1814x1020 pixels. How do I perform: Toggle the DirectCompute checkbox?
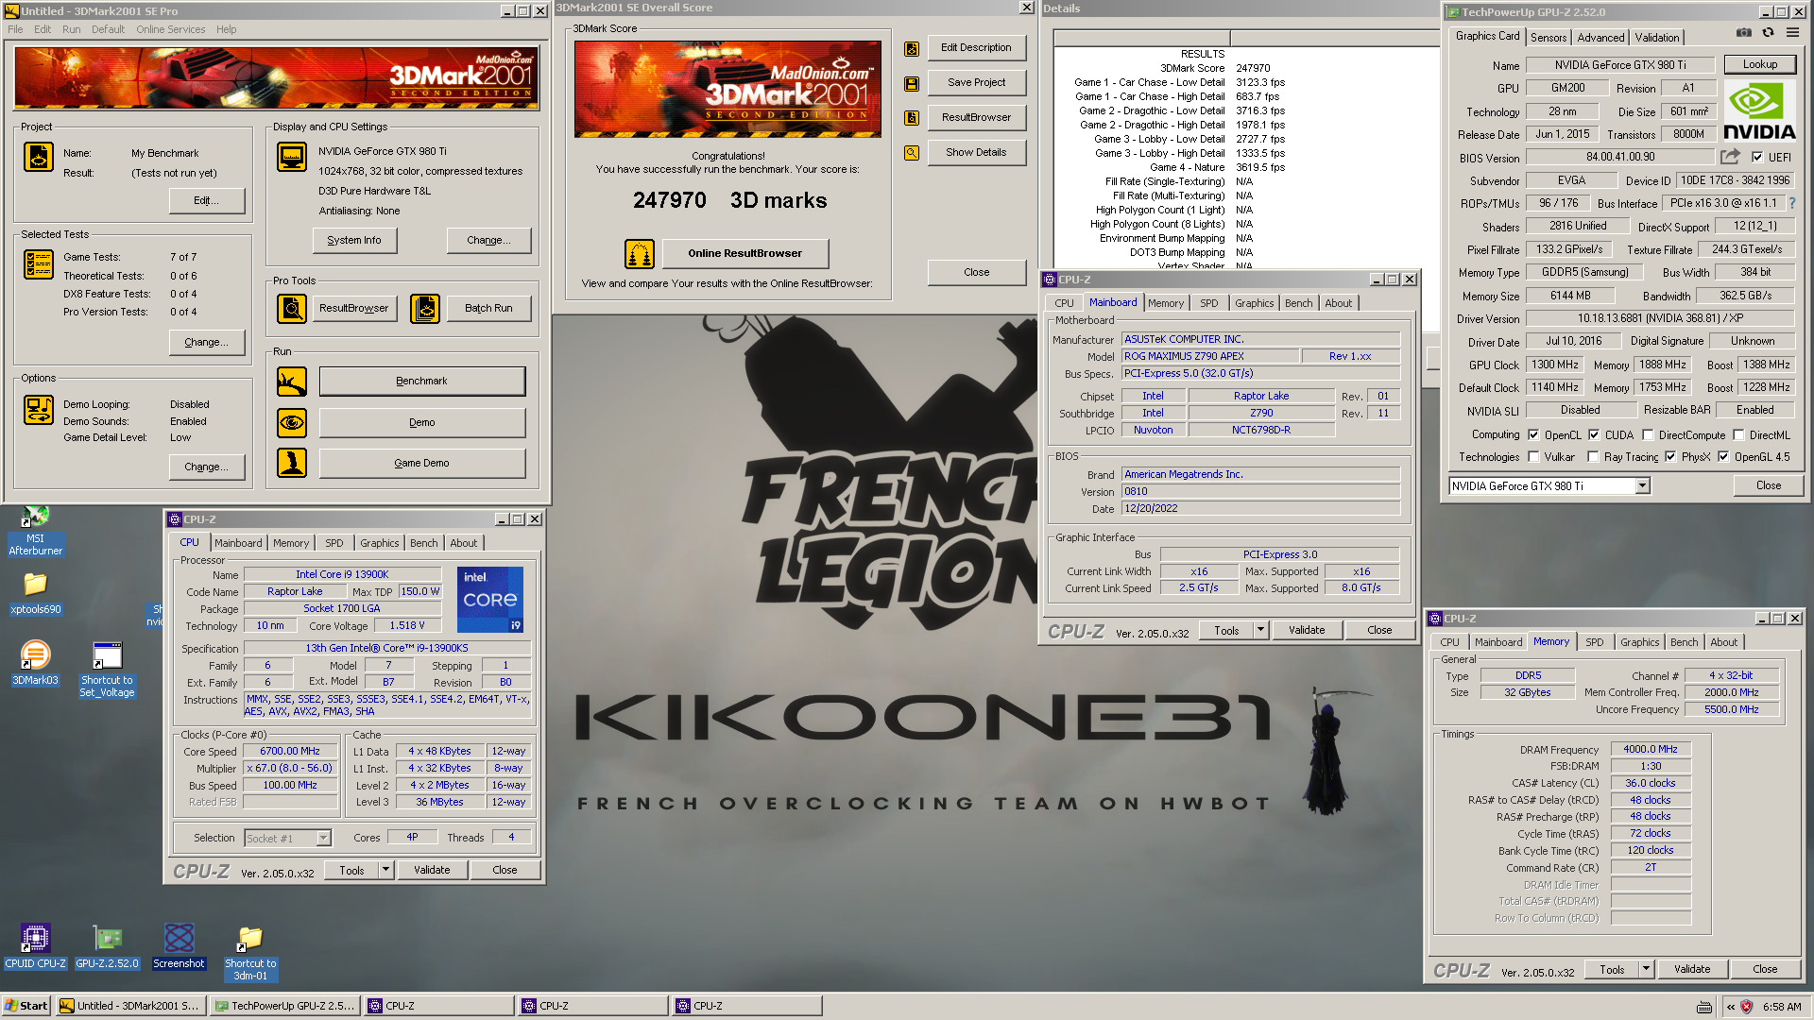coord(1648,435)
